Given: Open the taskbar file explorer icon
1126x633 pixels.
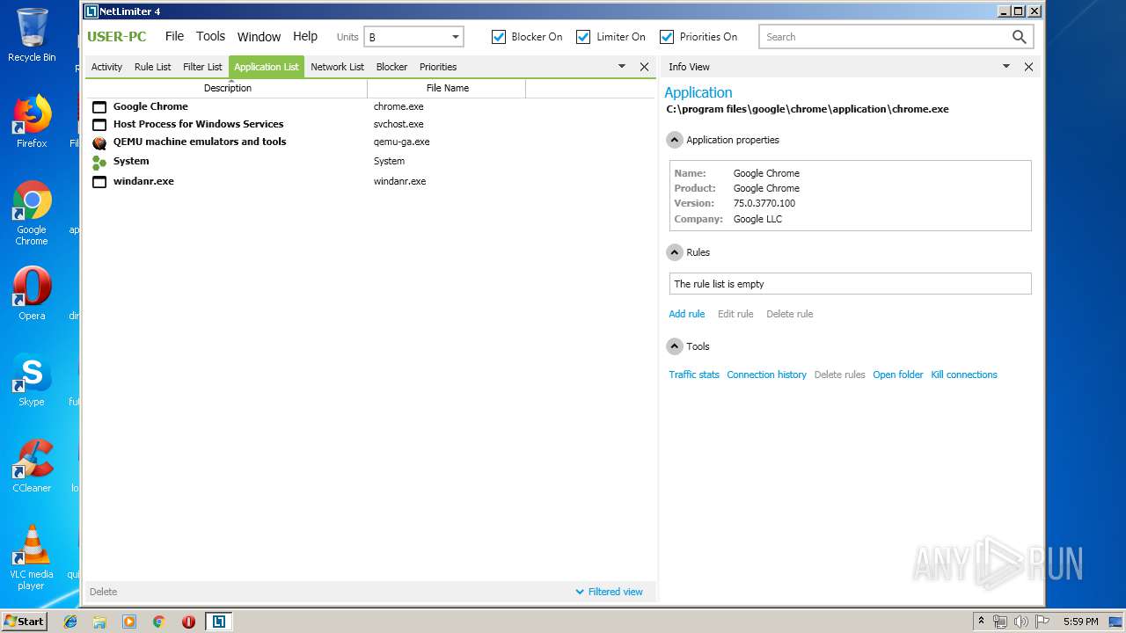Looking at the screenshot, I should (x=99, y=622).
